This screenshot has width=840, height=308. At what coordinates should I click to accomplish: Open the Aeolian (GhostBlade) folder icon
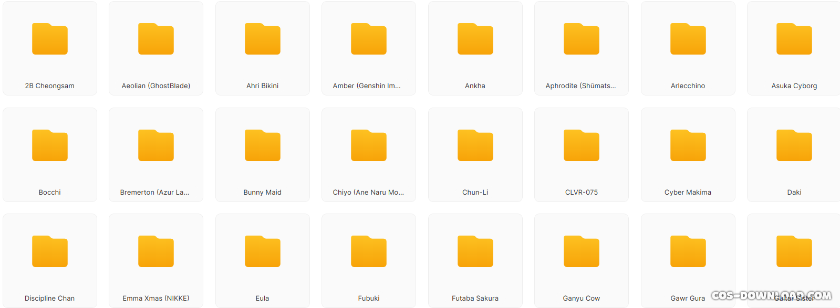coord(156,39)
